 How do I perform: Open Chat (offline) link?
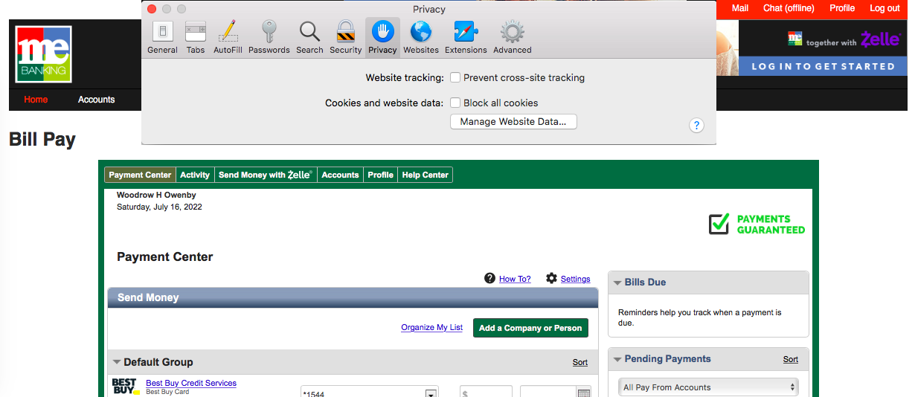tap(789, 8)
